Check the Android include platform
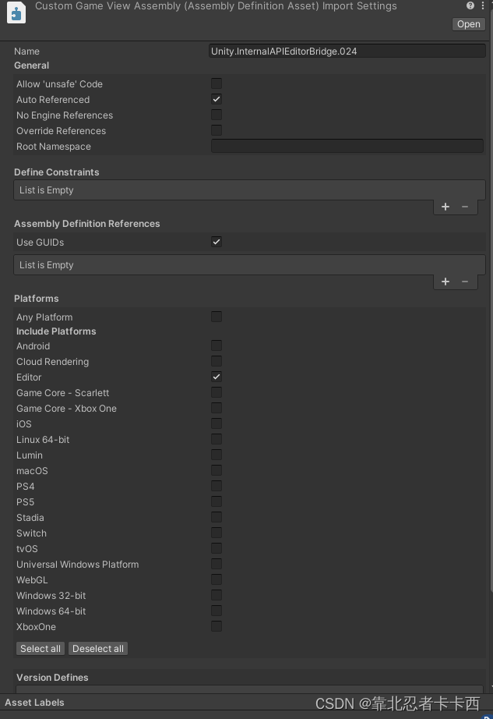 [217, 345]
